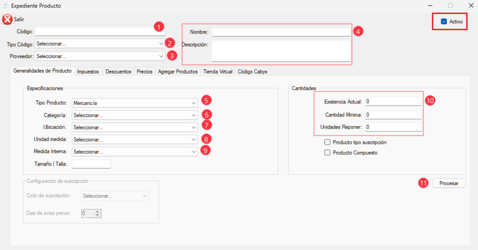Screen dimensions: 478x250
Task: Open the Categoría combo box
Action: click(135, 115)
